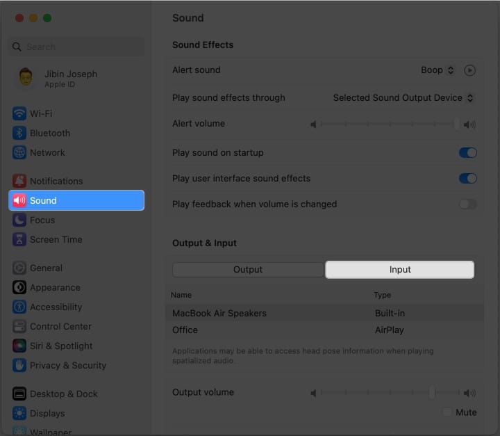Open Privacy & Security hand icon
The height and width of the screenshot is (436, 500).
[19, 365]
